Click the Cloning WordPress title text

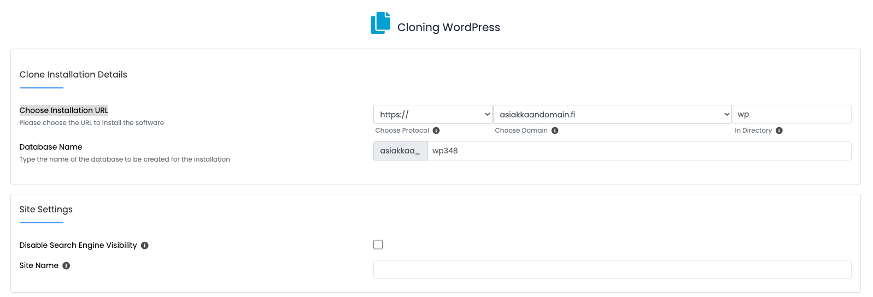(x=449, y=27)
